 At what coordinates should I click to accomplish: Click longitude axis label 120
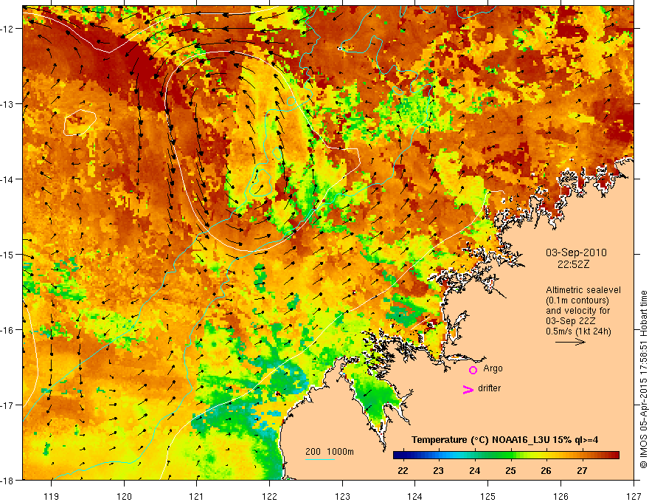(x=124, y=496)
